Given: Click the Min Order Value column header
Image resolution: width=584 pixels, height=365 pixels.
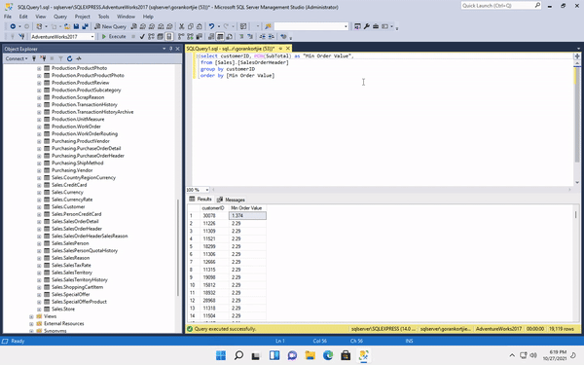Looking at the screenshot, I should point(247,208).
